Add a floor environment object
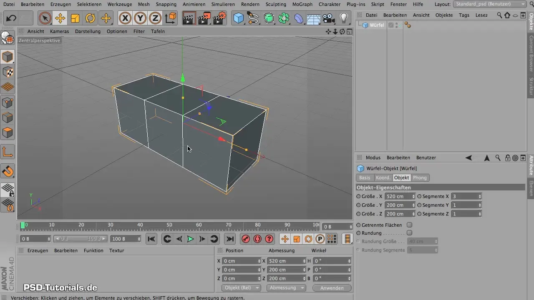534x300 pixels. [x=314, y=18]
